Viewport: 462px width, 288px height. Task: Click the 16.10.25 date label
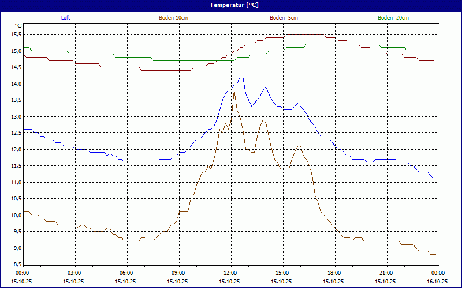tap(437, 282)
